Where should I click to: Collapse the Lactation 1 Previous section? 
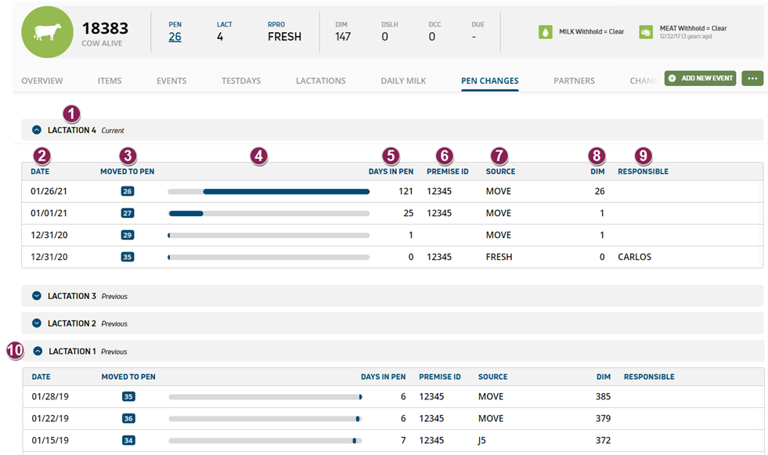pyautogui.click(x=36, y=352)
